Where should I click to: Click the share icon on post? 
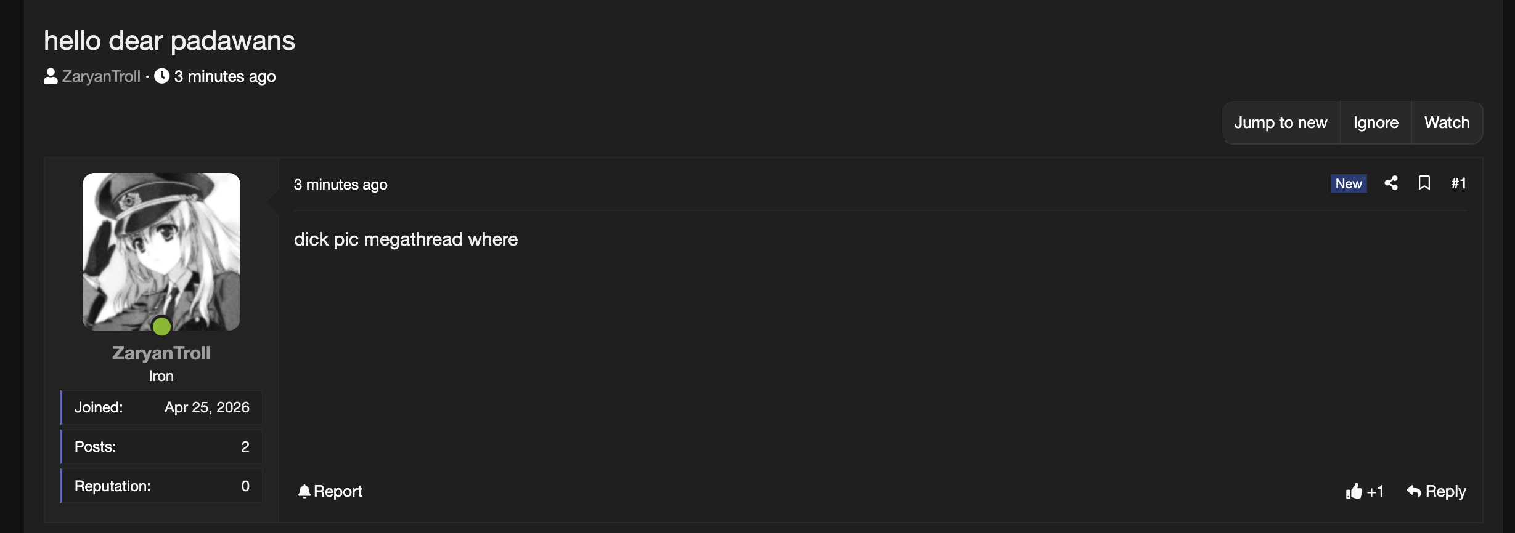pyautogui.click(x=1391, y=183)
